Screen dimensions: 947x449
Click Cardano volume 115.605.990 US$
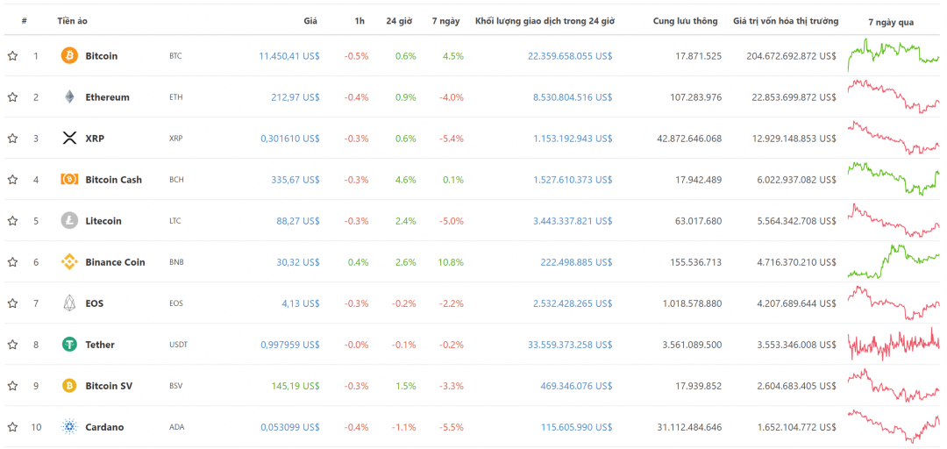[x=577, y=427]
